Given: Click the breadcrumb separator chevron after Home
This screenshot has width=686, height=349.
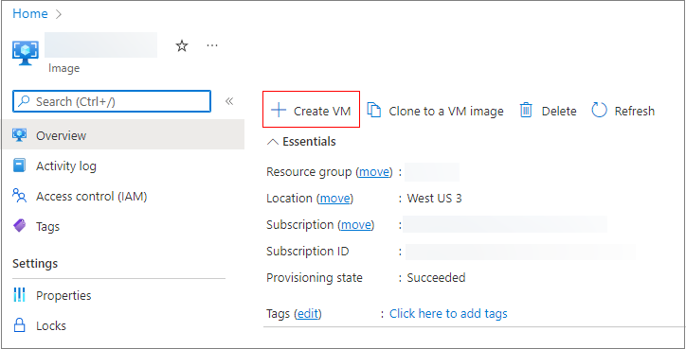Looking at the screenshot, I should [x=59, y=14].
